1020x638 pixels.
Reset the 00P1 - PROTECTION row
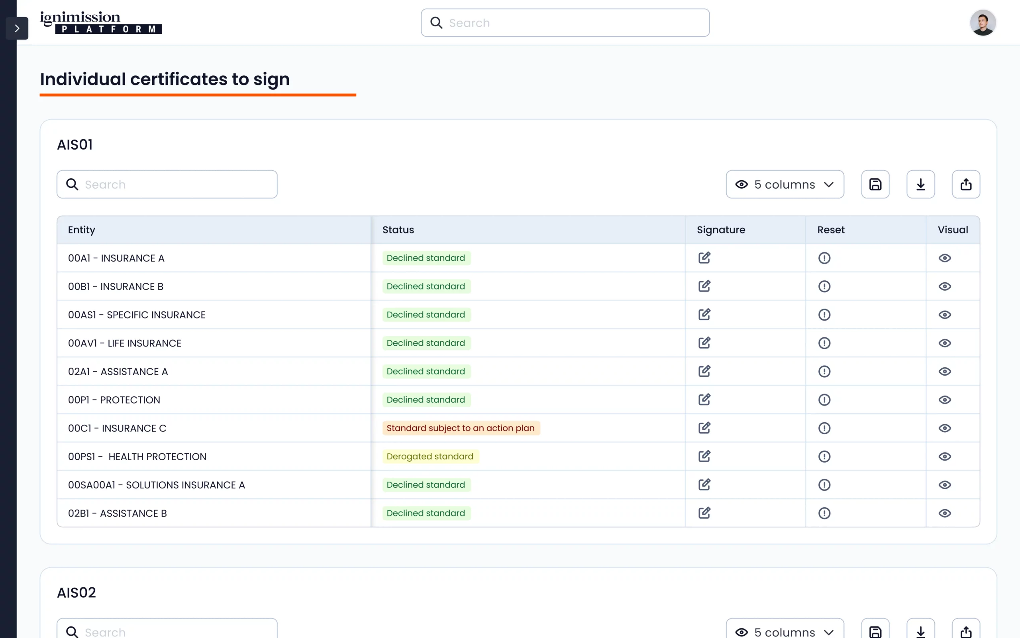tap(824, 399)
